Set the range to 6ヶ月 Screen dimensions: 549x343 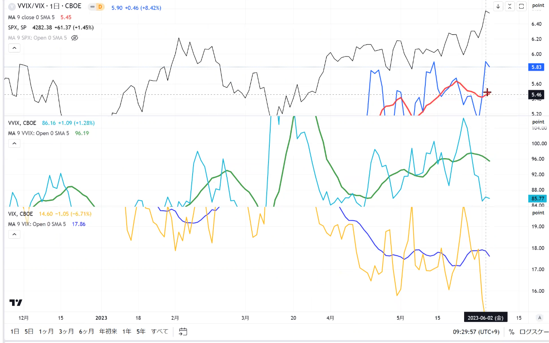click(87, 331)
